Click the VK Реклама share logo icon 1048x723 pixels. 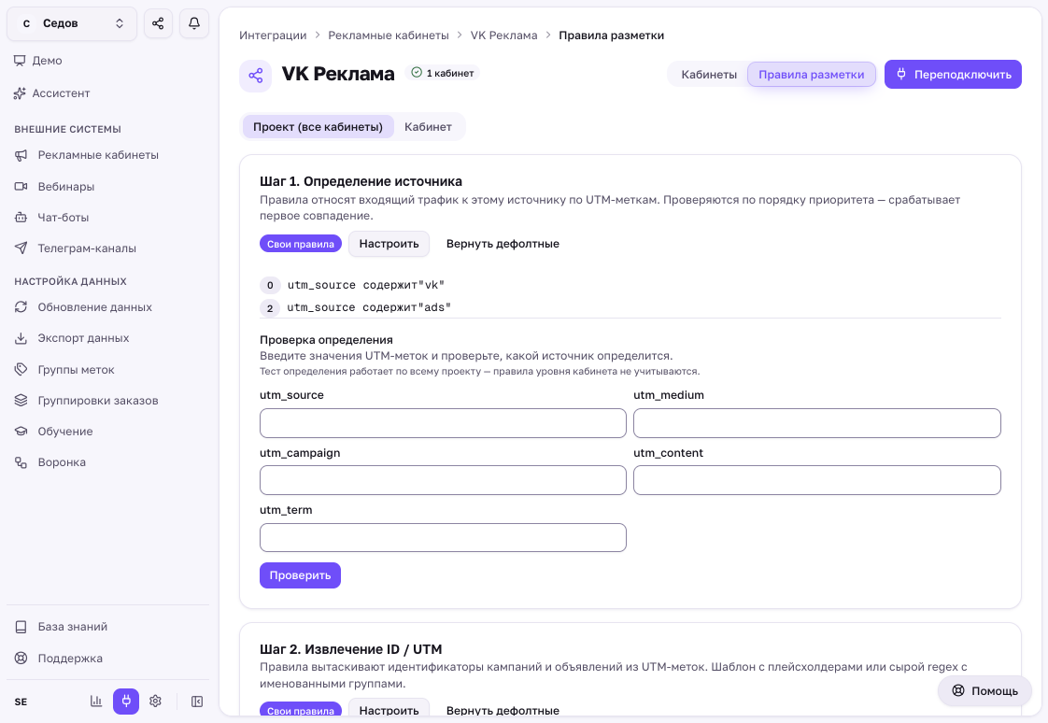coord(255,76)
